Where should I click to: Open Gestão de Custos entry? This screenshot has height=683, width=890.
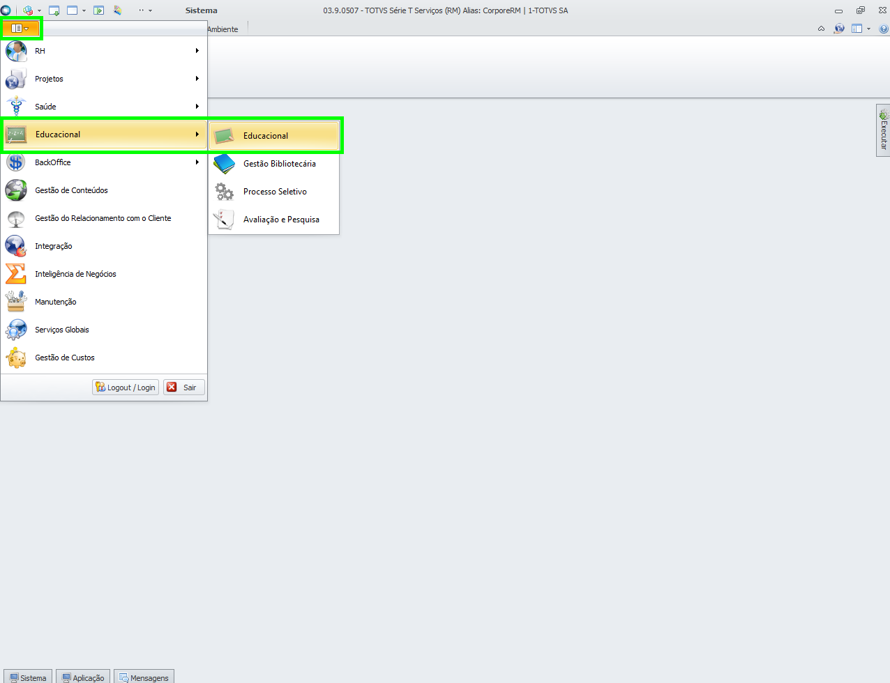[104, 358]
